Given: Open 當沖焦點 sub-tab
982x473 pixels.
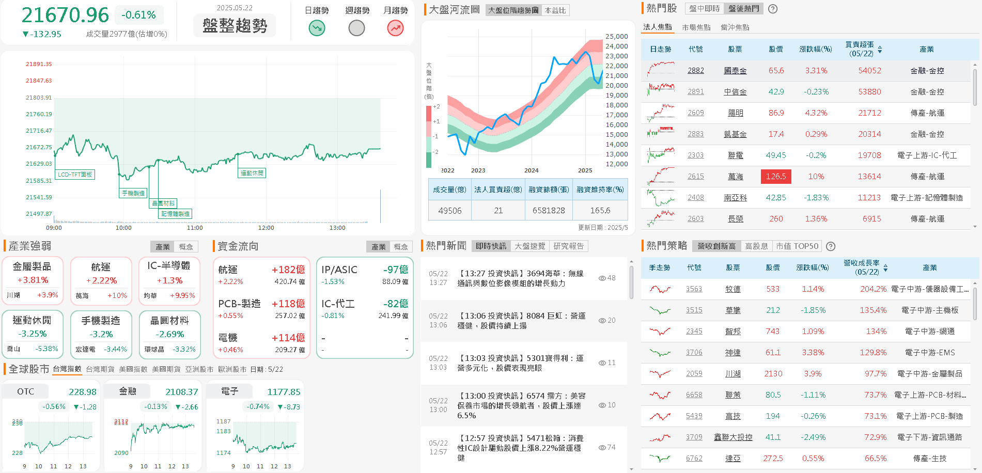Looking at the screenshot, I should pos(735,27).
